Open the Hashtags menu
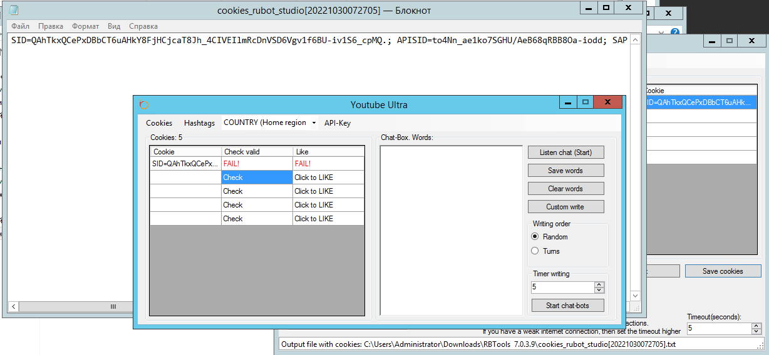The width and height of the screenshot is (769, 355). (x=199, y=123)
